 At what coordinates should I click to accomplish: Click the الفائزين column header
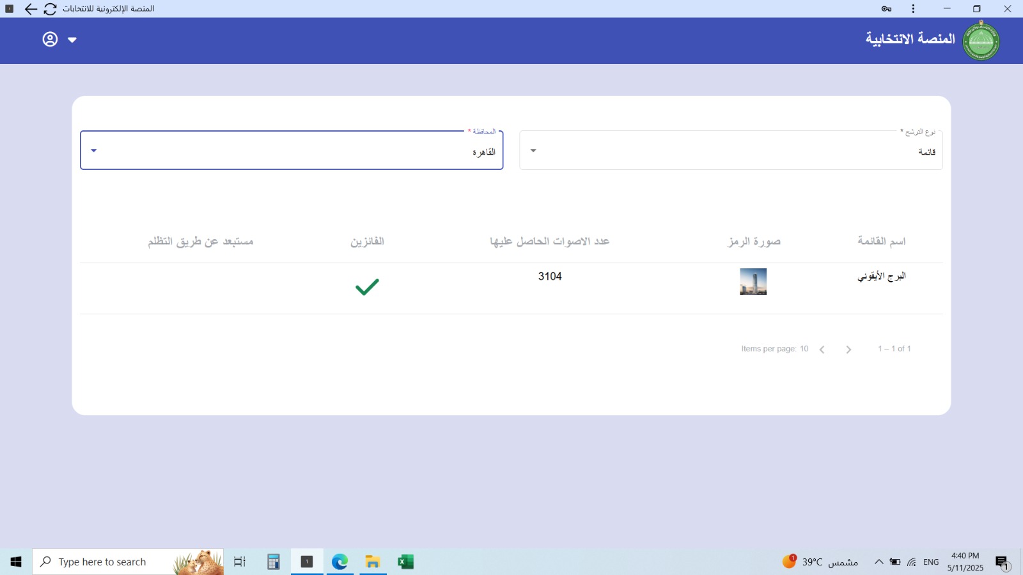click(367, 241)
